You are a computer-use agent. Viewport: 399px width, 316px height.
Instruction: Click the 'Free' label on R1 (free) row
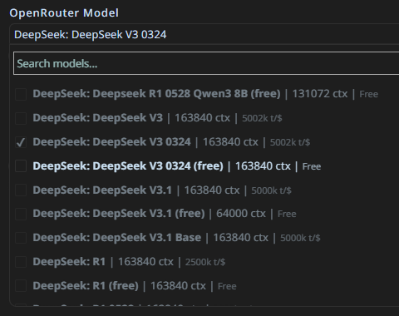coord(227,286)
